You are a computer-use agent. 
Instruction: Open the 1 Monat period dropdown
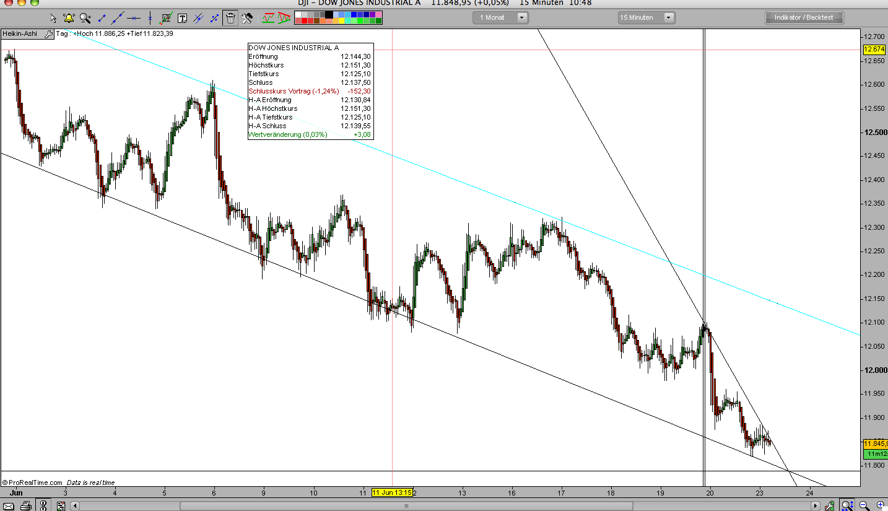pos(500,17)
